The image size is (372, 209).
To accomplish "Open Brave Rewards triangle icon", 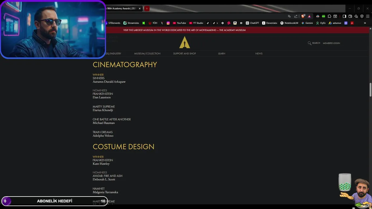I will (309, 16).
